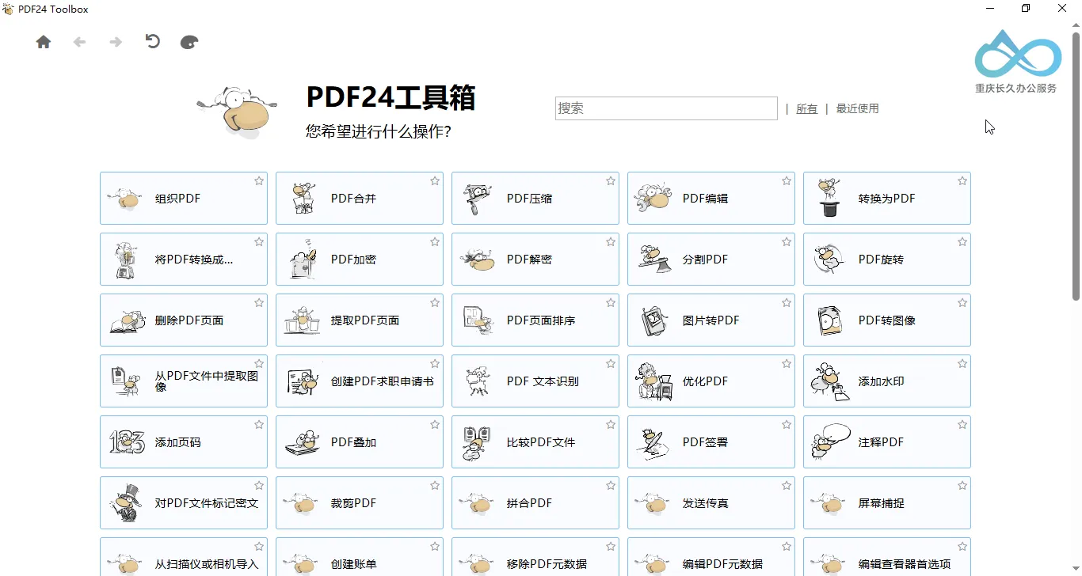Viewport: 1082px width, 576px height.
Task: Click the PDF24 sheep mascot logo
Action: click(x=238, y=111)
